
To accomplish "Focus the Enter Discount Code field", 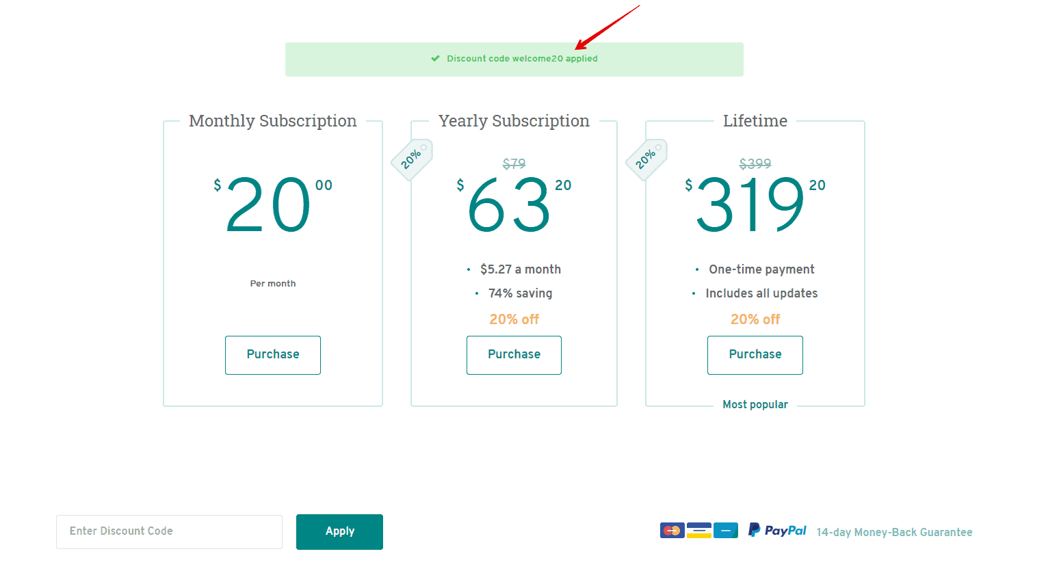I will tap(169, 532).
